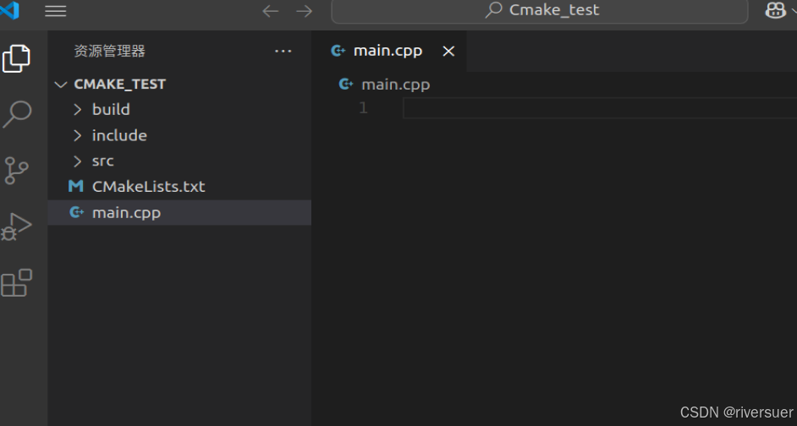Collapse the CMAKE_TEST root folder
This screenshot has width=797, height=426.
119,84
